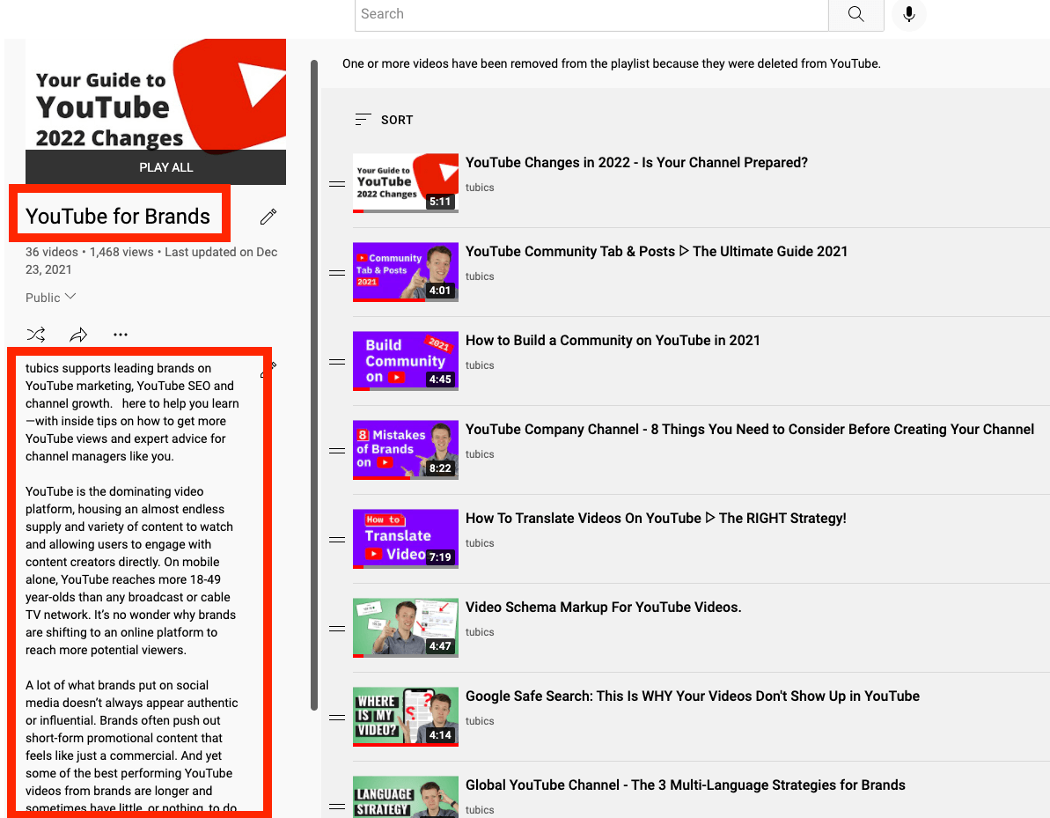Click the drag handle beside the first video
The height and width of the screenshot is (818, 1050).
(x=337, y=184)
